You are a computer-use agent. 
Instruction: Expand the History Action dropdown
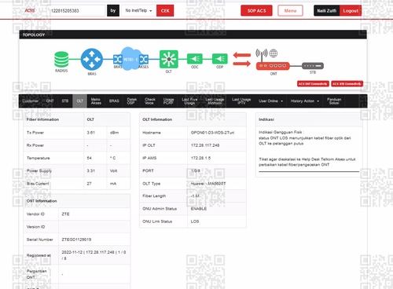click(x=305, y=101)
